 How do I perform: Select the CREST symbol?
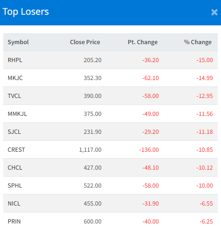click(x=16, y=150)
